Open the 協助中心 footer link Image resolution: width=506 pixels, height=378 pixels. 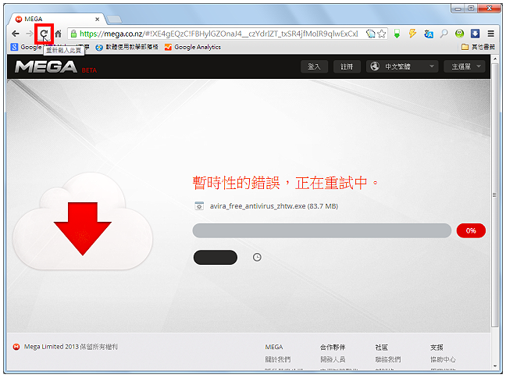[443, 359]
